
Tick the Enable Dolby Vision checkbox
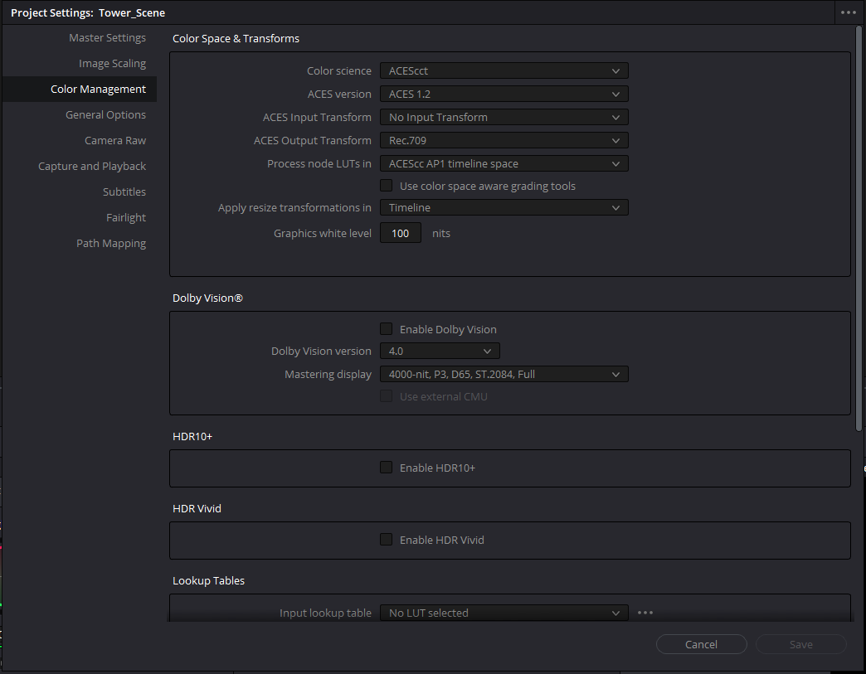(x=386, y=329)
